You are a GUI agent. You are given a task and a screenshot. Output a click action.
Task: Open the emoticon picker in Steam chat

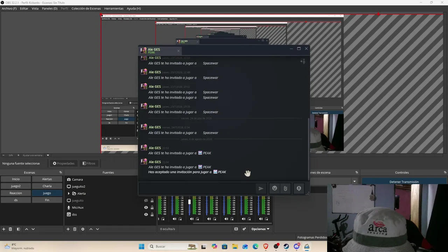275,188
